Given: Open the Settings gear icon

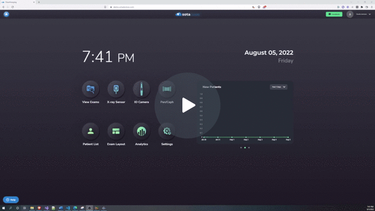Looking at the screenshot, I should pyautogui.click(x=167, y=131).
